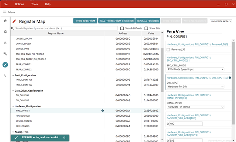
Task: Open Immediate Write mode dropdown
Action: tap(221, 21)
